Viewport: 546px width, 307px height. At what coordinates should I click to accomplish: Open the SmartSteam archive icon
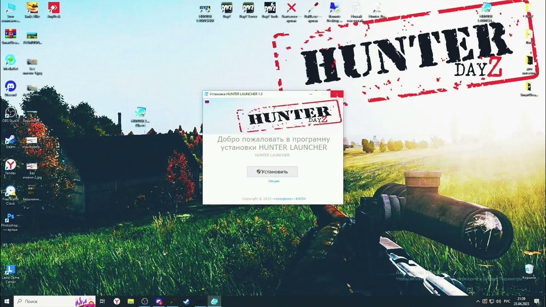[x=11, y=37]
